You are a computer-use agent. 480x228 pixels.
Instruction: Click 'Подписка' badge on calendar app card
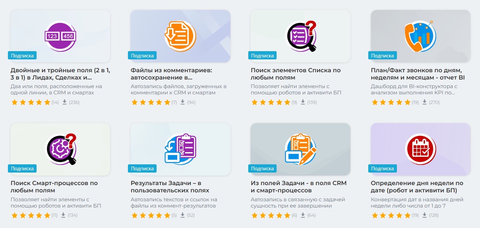[382, 169]
